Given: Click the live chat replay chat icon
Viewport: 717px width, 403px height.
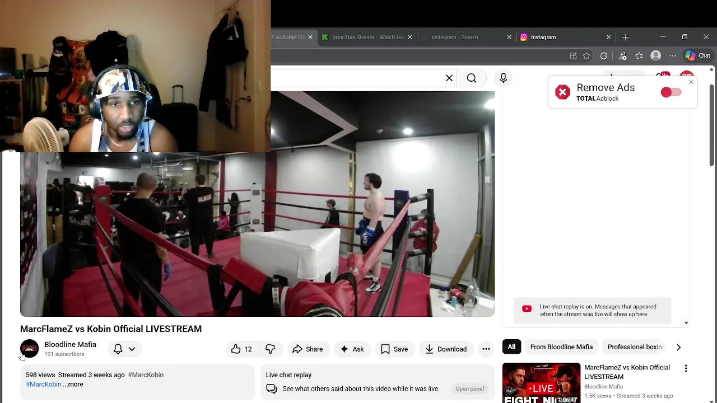Looking at the screenshot, I should (x=272, y=389).
